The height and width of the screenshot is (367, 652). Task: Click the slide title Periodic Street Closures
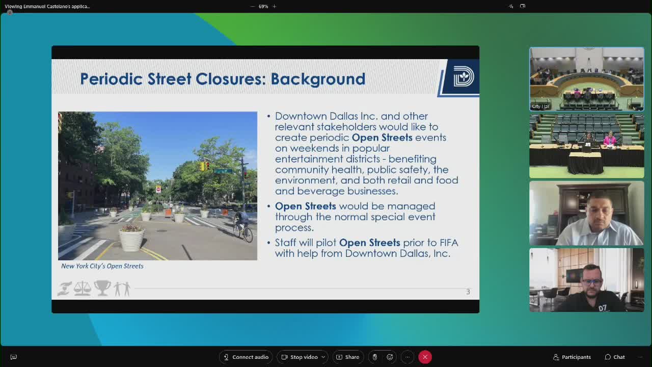pos(223,79)
